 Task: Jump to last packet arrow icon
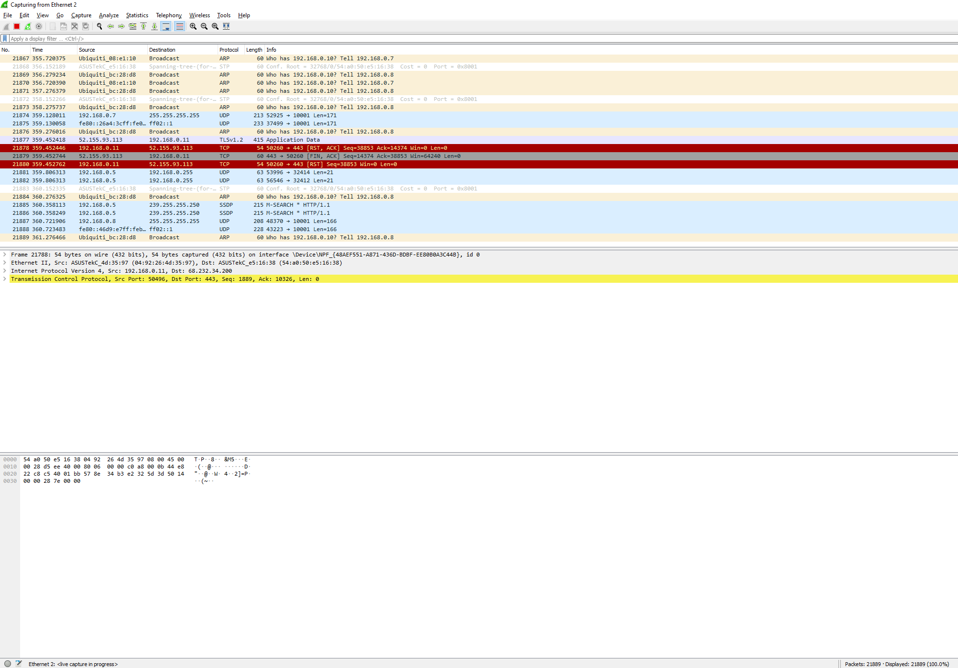[154, 26]
